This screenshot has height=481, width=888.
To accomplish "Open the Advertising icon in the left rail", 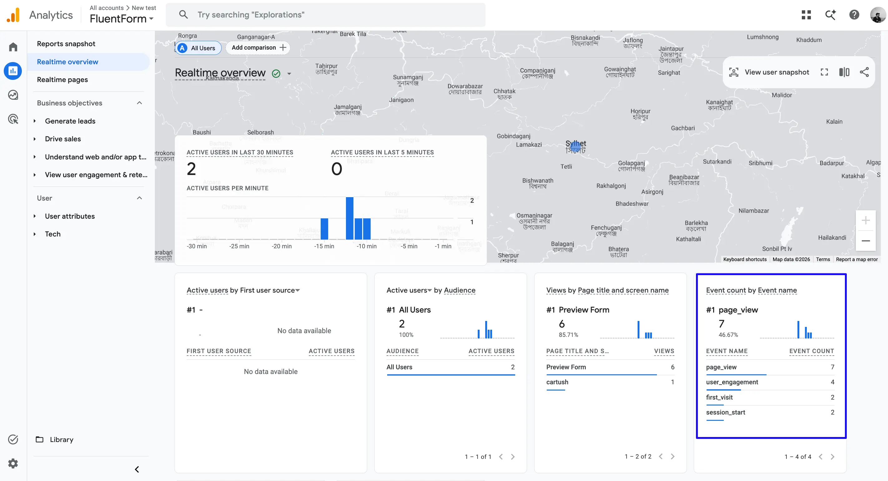I will tap(13, 119).
